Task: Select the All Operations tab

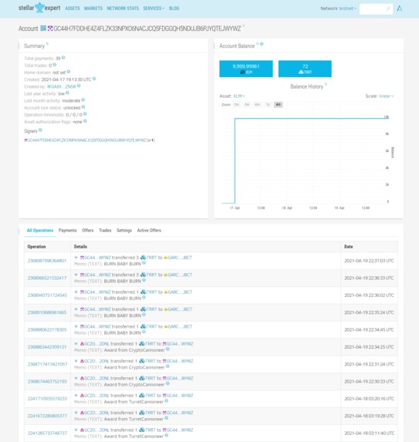Action: click(x=40, y=231)
